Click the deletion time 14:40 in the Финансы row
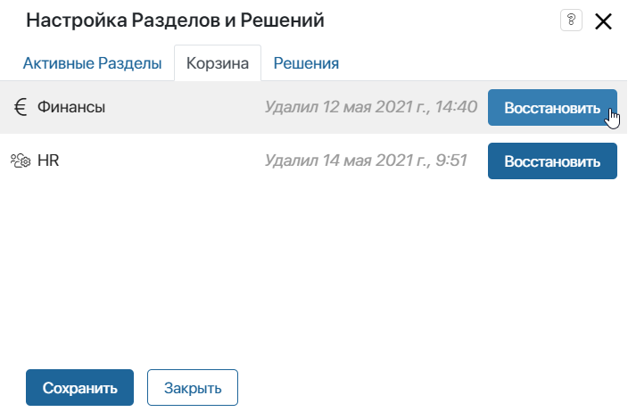The height and width of the screenshot is (412, 628). (x=456, y=107)
